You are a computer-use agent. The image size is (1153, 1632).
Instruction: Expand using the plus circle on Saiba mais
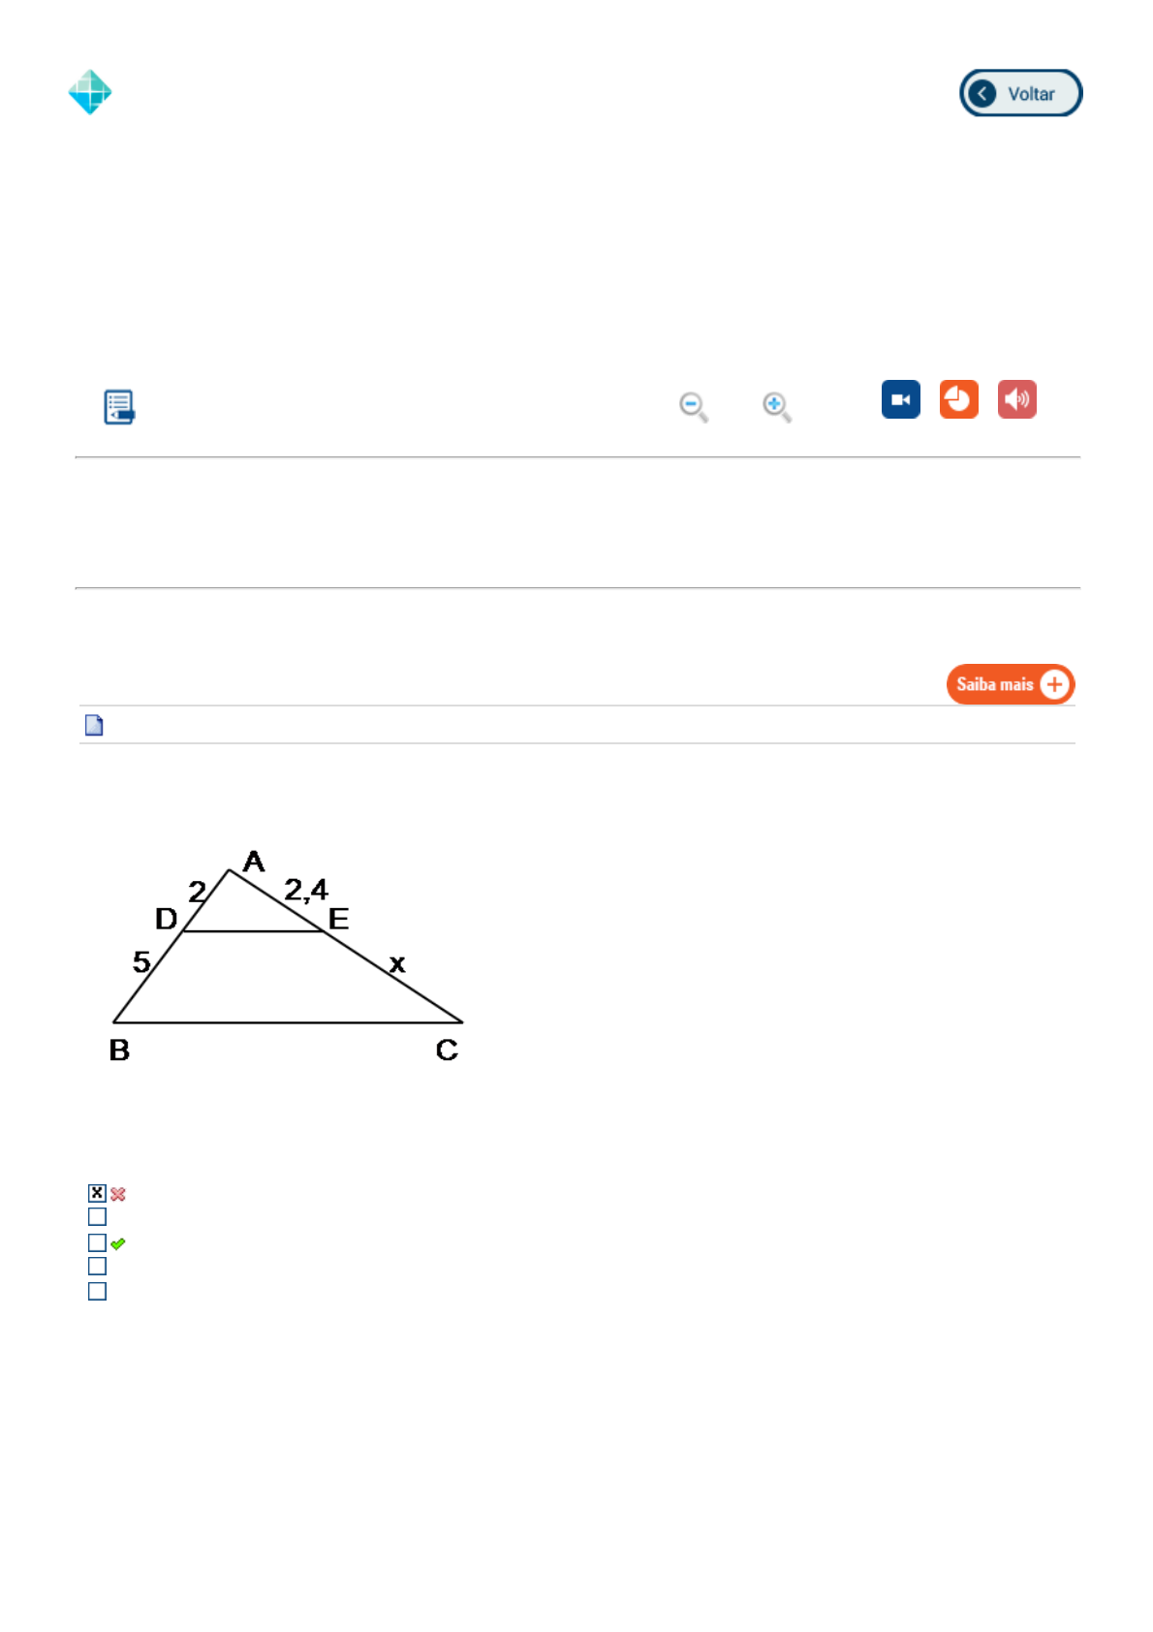click(1054, 684)
